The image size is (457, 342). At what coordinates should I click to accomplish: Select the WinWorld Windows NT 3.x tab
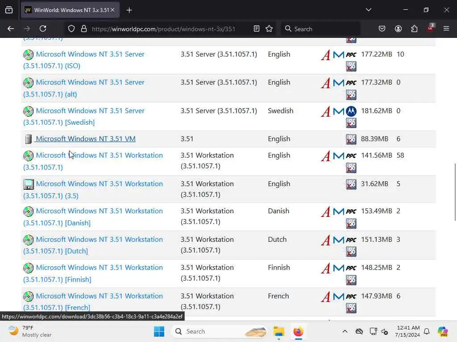70,10
